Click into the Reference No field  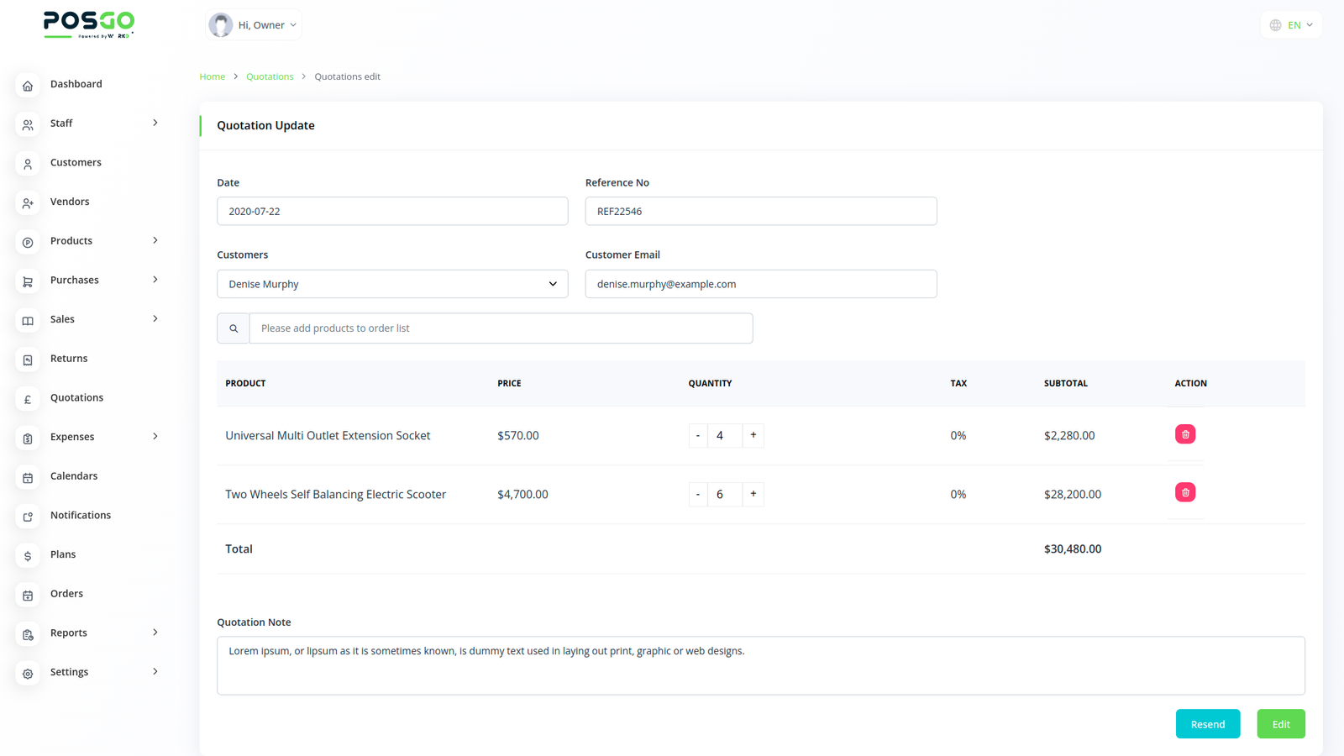point(760,212)
